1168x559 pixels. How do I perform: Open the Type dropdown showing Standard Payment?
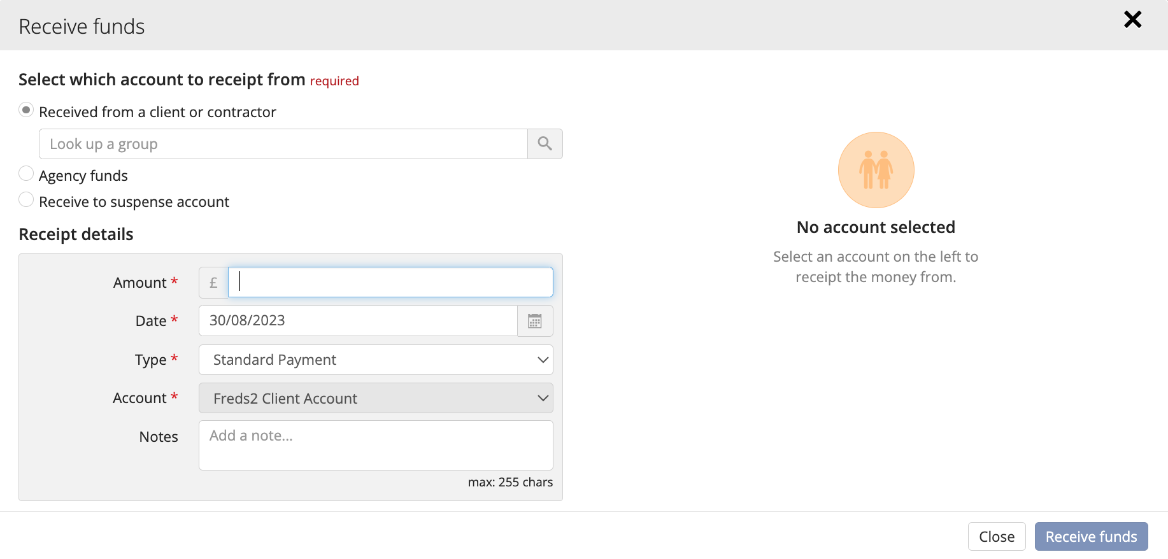coord(376,360)
